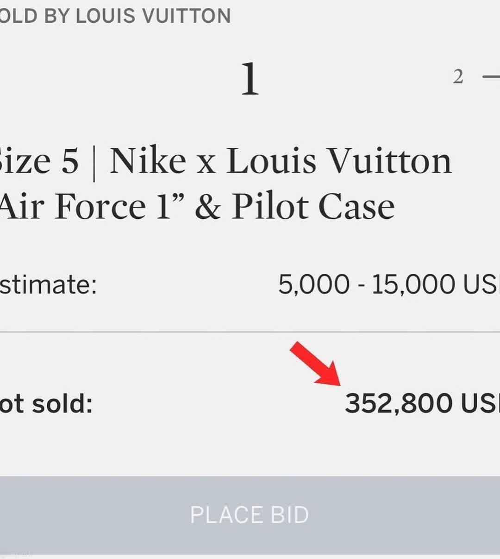Click the red arrow annotation
Screen dimensions: 500x559
pyautogui.click(x=316, y=364)
